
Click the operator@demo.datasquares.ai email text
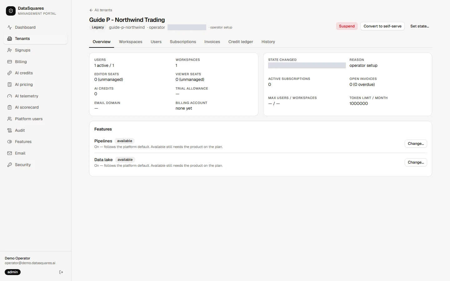coord(30,263)
